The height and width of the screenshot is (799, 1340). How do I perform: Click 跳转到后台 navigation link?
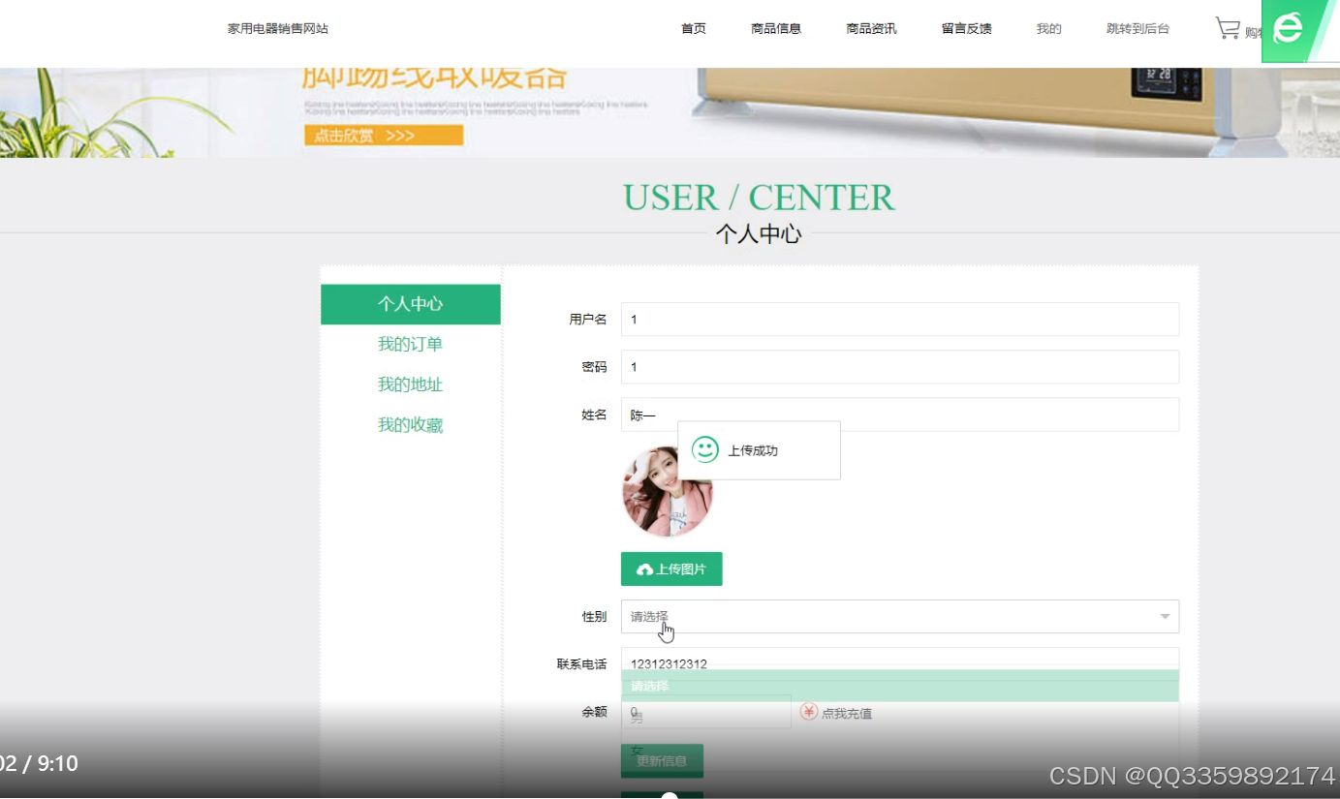tap(1137, 29)
